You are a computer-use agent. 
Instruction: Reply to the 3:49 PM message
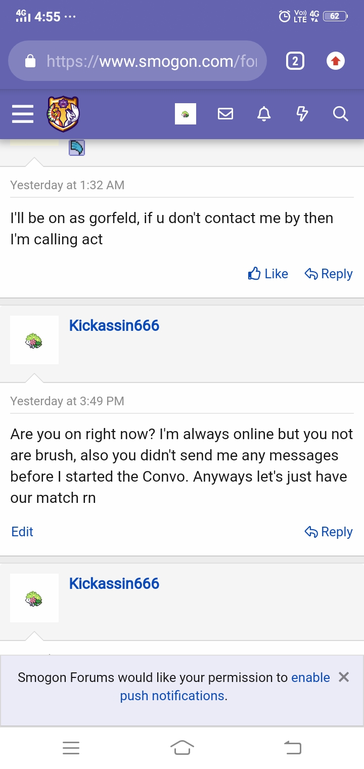pos(329,532)
